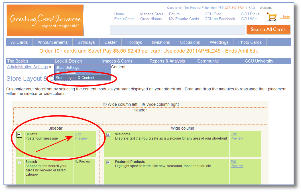Click Edit for Featured Products module

coord(233,162)
